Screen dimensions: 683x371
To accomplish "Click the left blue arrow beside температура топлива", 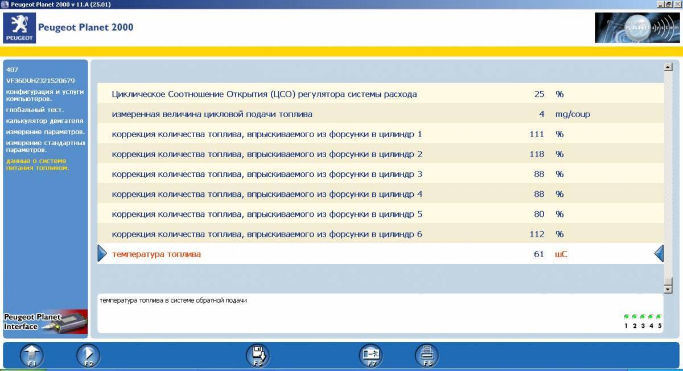I will (x=102, y=254).
